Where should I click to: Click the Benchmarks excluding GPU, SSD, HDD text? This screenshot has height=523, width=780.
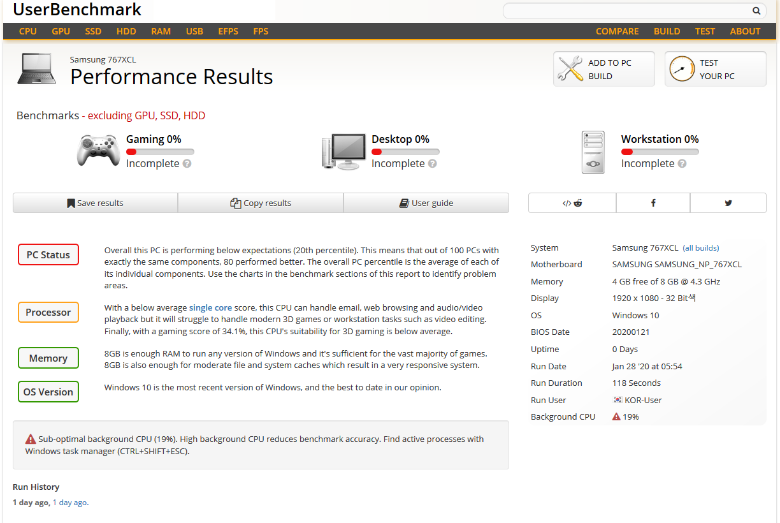111,115
